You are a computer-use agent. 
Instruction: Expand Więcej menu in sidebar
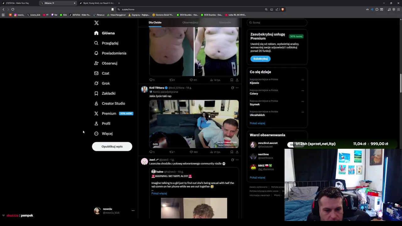[103, 133]
